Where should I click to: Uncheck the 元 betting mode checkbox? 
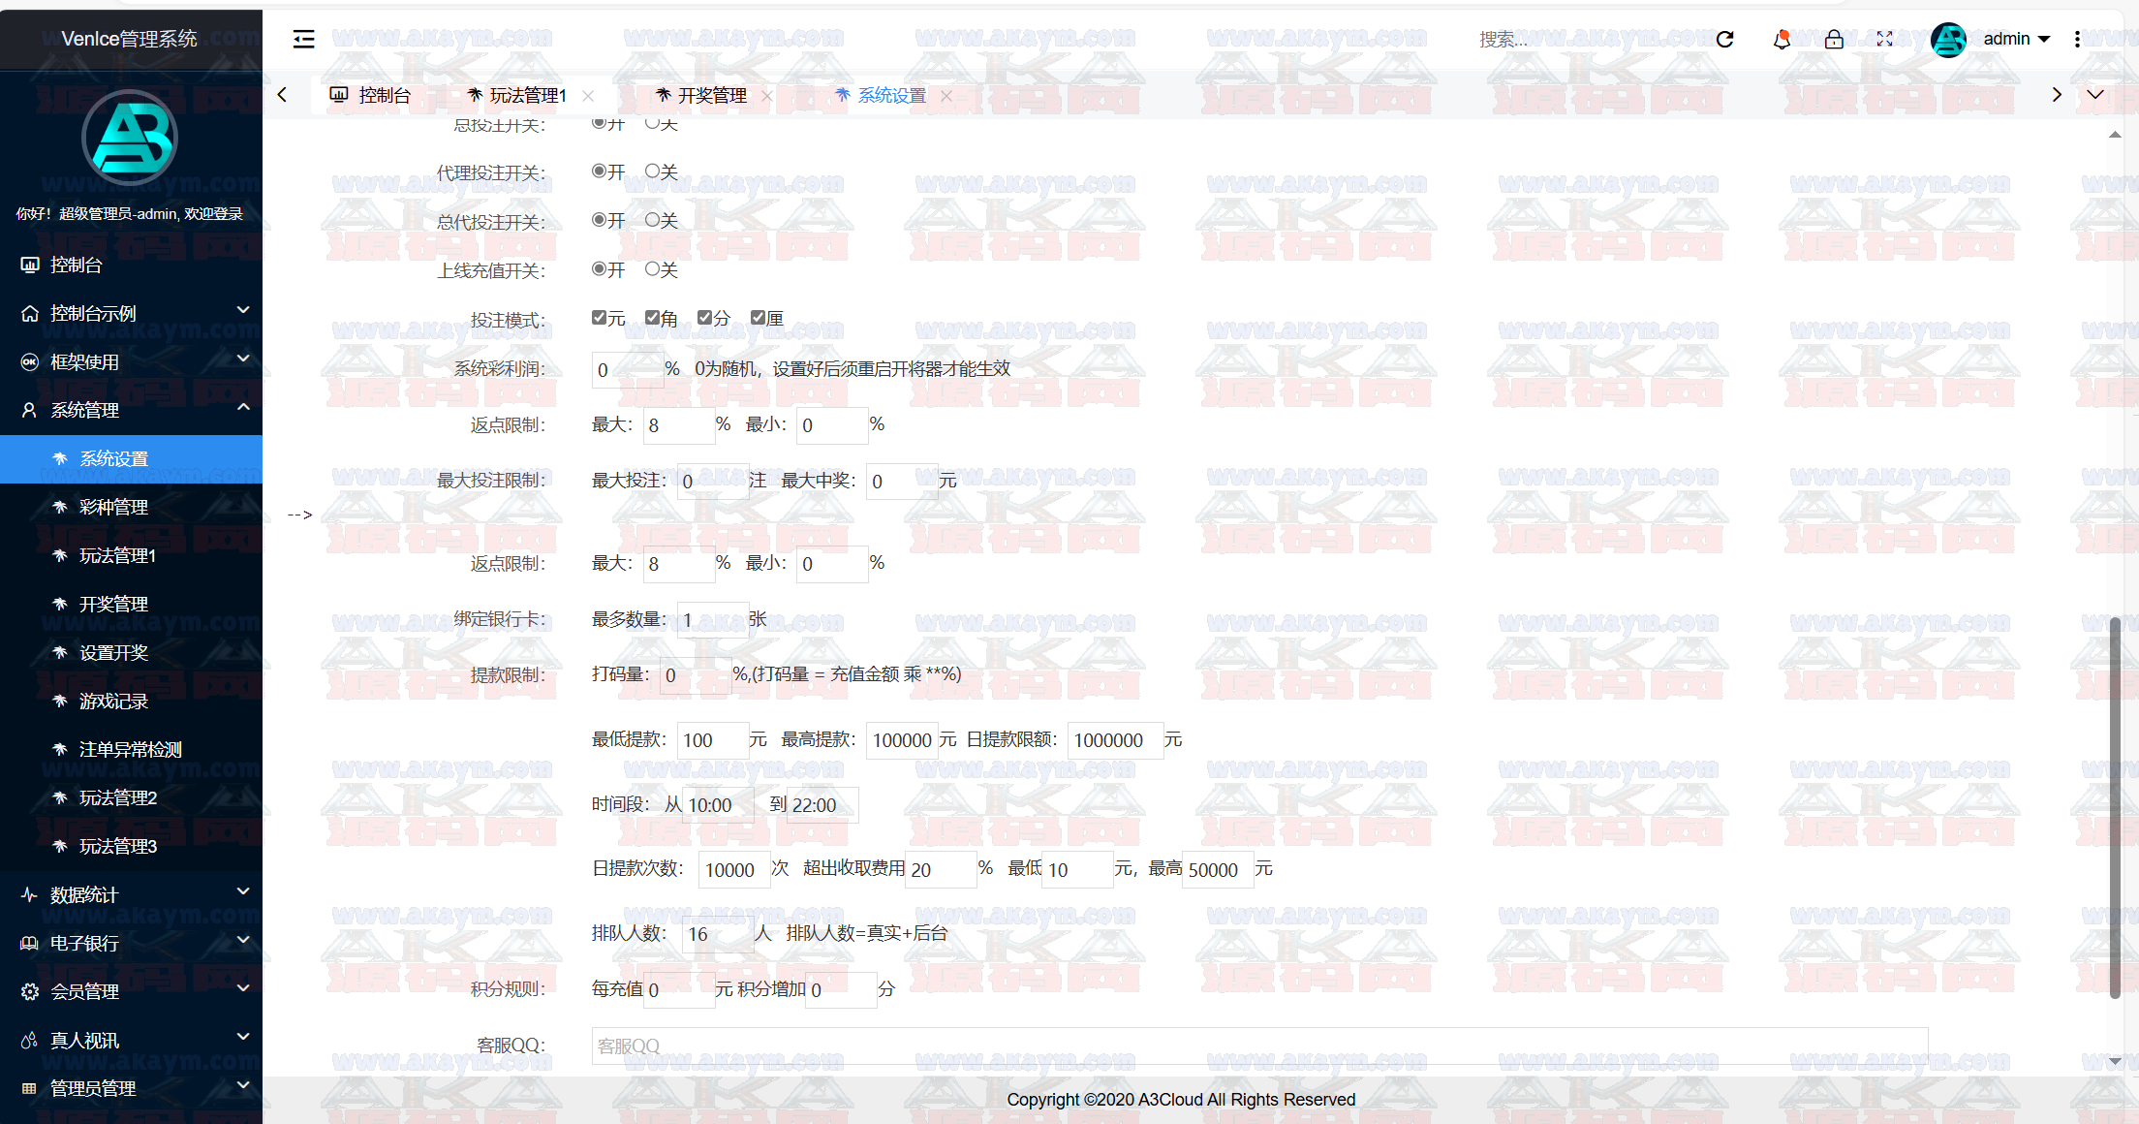pos(599,317)
